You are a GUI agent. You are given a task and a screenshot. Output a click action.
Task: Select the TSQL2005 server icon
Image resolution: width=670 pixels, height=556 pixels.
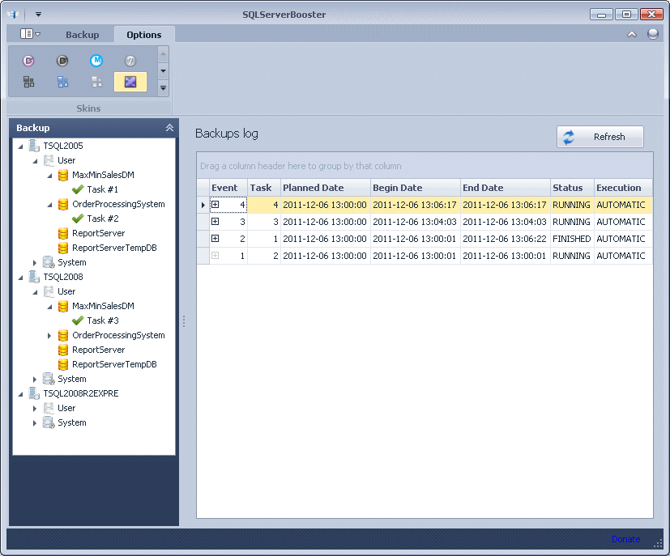(x=34, y=146)
